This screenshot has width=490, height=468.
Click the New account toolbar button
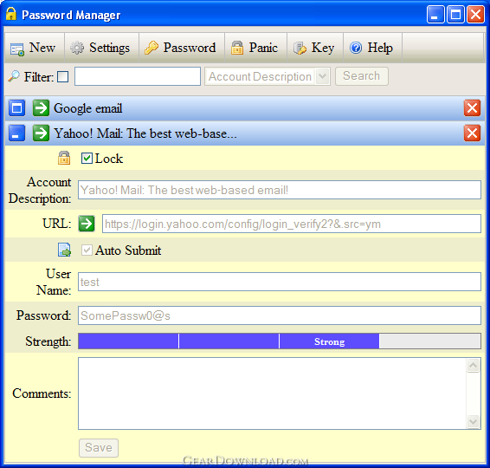35,48
